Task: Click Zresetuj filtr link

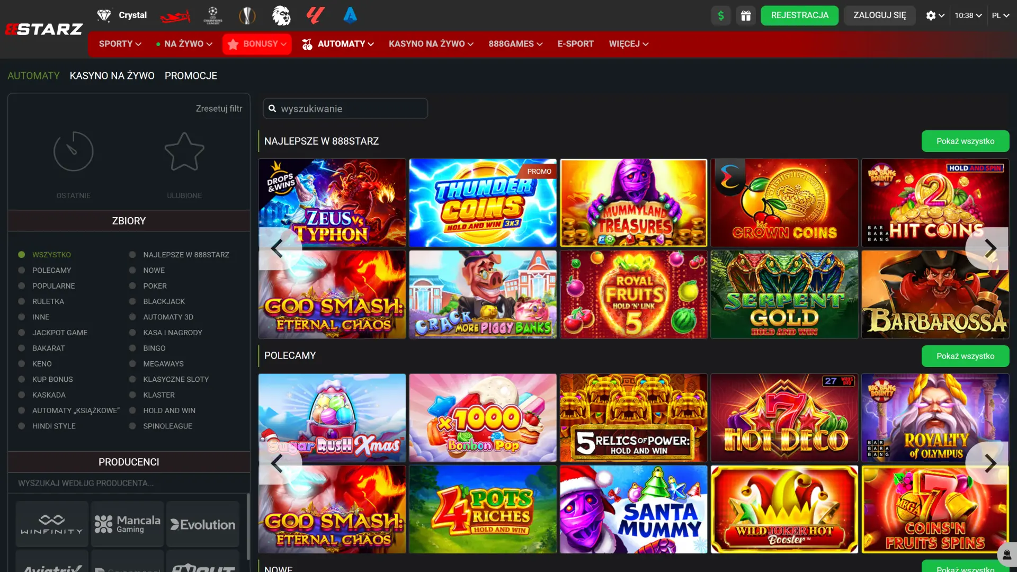Action: pos(219,109)
